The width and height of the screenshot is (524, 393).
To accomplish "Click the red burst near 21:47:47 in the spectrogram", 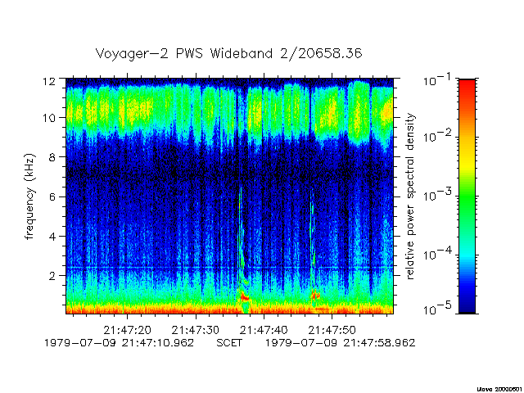I will [315, 295].
